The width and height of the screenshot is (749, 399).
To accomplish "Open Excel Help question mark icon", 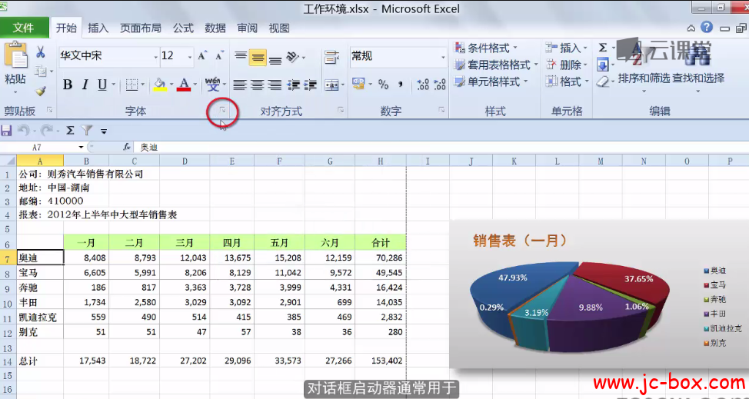I will [707, 28].
